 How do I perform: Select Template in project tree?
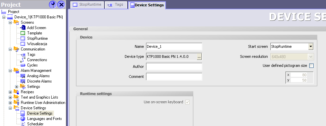click(35, 33)
